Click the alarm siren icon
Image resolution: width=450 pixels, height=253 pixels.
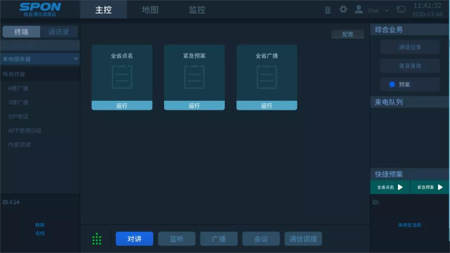[328, 10]
